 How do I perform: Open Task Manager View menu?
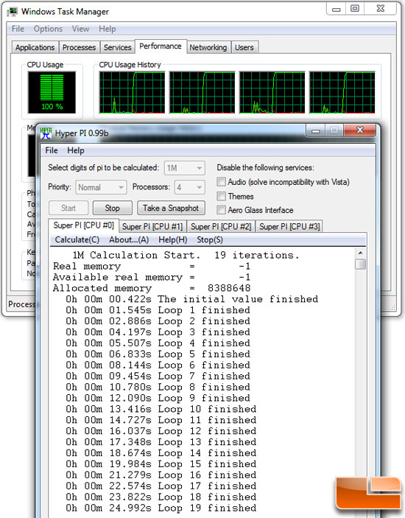pos(80,29)
